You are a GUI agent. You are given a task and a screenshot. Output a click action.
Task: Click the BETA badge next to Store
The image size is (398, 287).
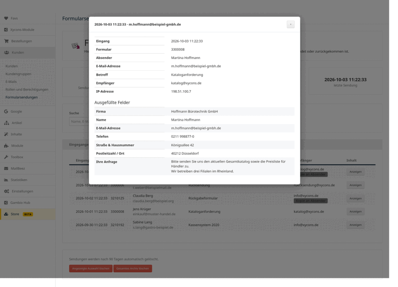[x=28, y=214]
